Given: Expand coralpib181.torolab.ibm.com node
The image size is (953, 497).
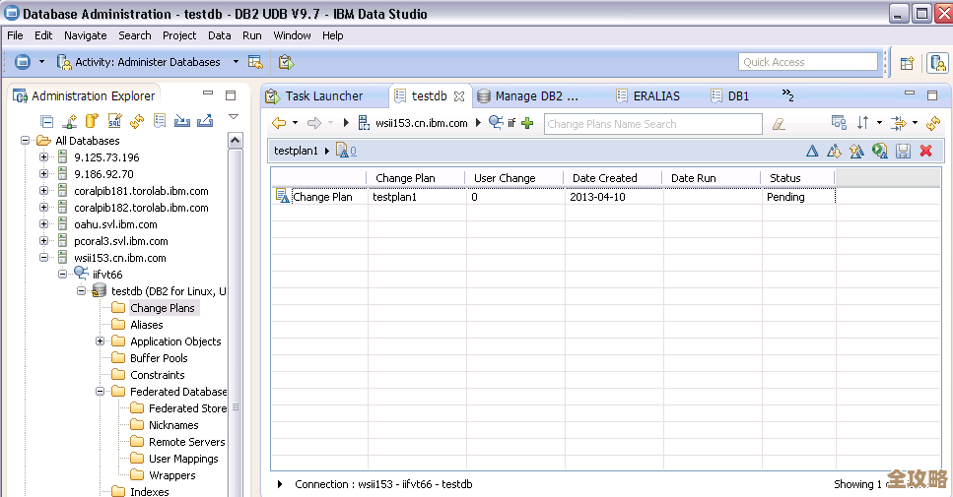Looking at the screenshot, I should click(x=43, y=191).
